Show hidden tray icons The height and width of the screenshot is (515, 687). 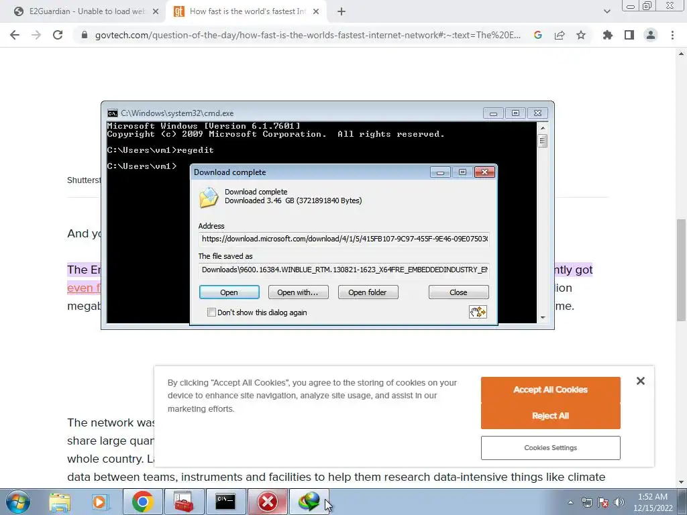click(570, 502)
